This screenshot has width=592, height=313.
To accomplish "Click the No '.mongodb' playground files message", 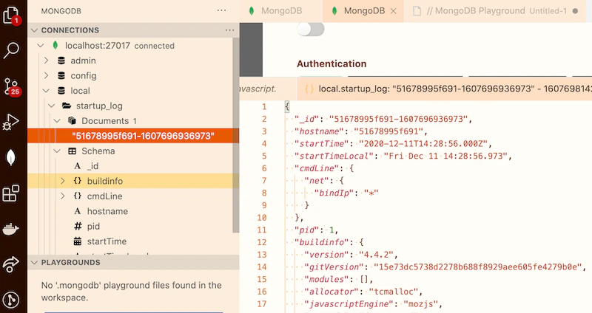I will (131, 291).
